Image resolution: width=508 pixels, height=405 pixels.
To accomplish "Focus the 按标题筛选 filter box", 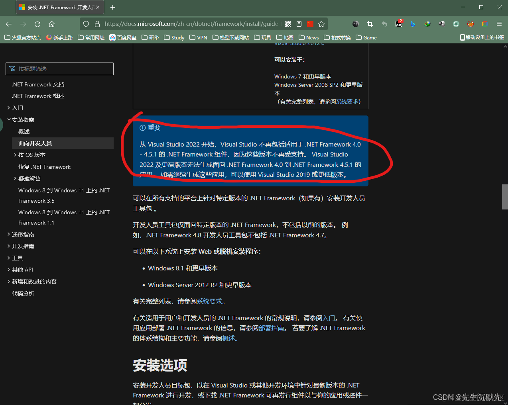I will [x=60, y=69].
